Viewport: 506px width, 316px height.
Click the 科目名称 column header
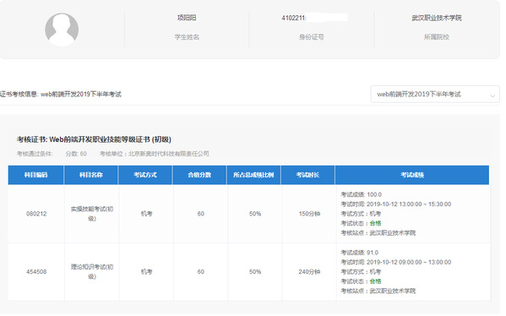coord(91,175)
